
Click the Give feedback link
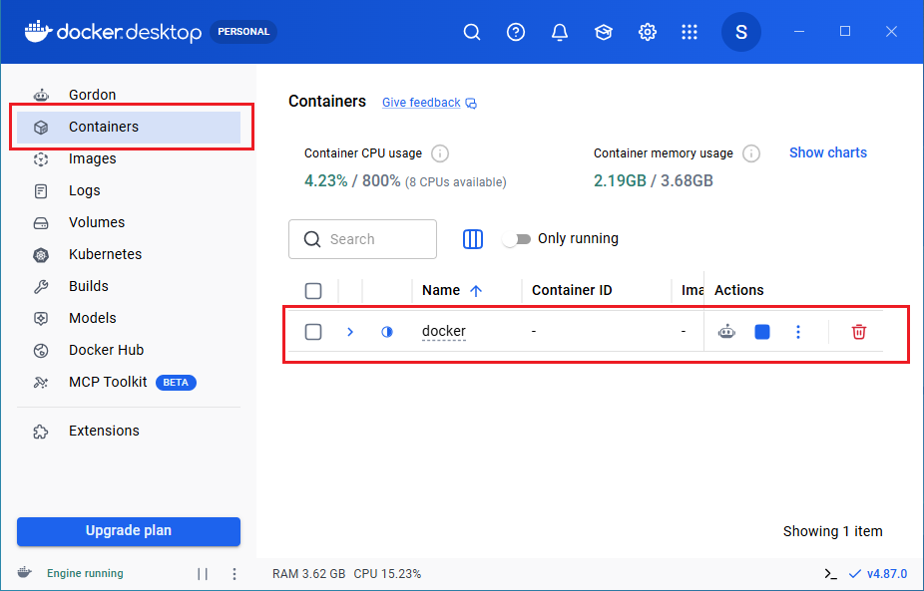pos(421,103)
